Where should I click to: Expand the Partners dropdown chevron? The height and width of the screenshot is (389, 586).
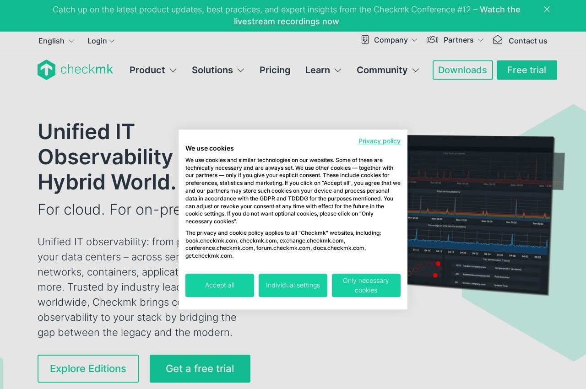[481, 40]
